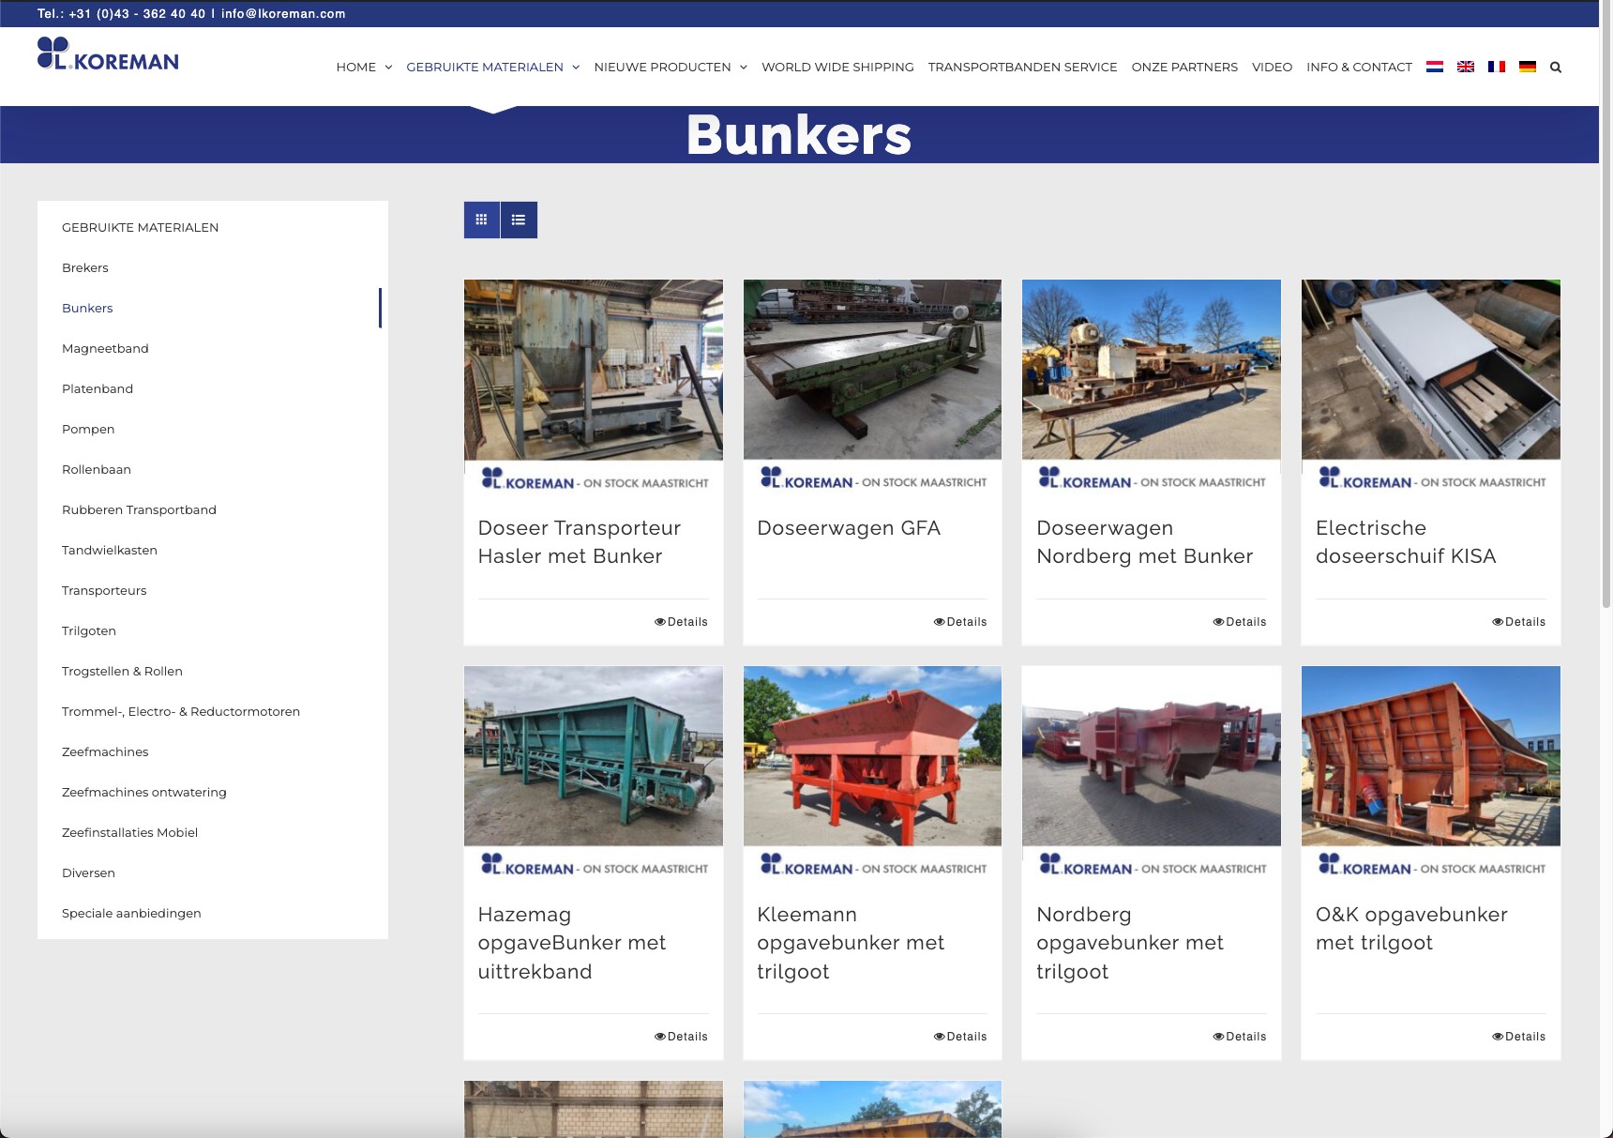
Task: Select Speciale aanbiedingen category
Action: [x=131, y=913]
